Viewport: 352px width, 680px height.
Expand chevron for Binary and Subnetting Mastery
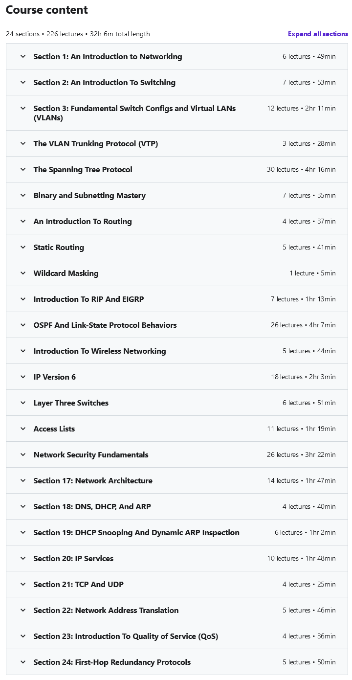pyautogui.click(x=23, y=196)
